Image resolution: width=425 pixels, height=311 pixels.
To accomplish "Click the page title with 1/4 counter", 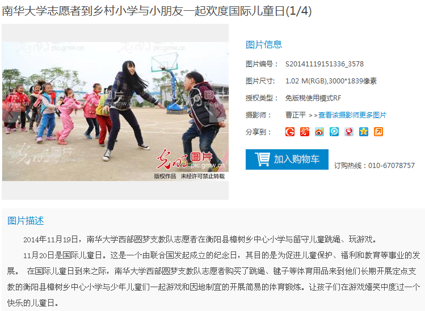I will 157,11.
